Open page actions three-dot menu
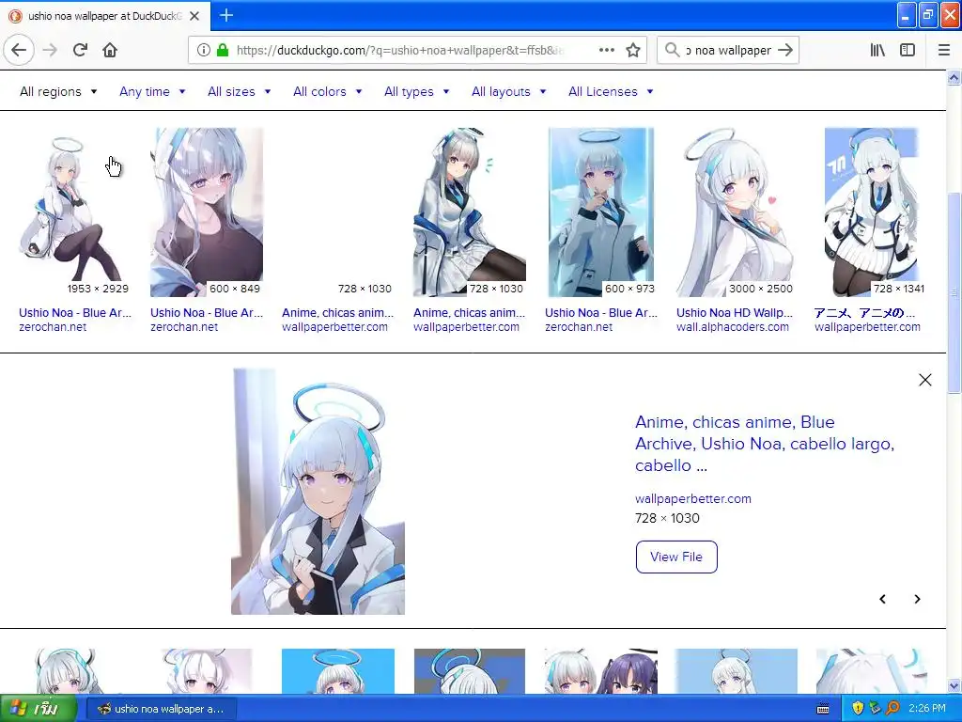The height and width of the screenshot is (722, 962). [606, 50]
